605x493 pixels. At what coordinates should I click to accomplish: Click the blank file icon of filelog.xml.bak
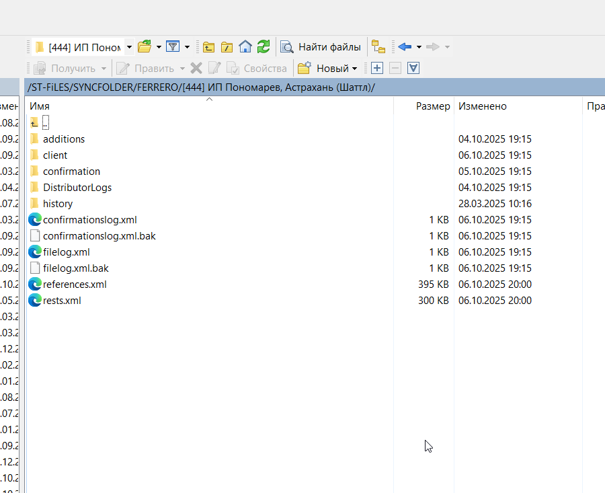point(35,268)
